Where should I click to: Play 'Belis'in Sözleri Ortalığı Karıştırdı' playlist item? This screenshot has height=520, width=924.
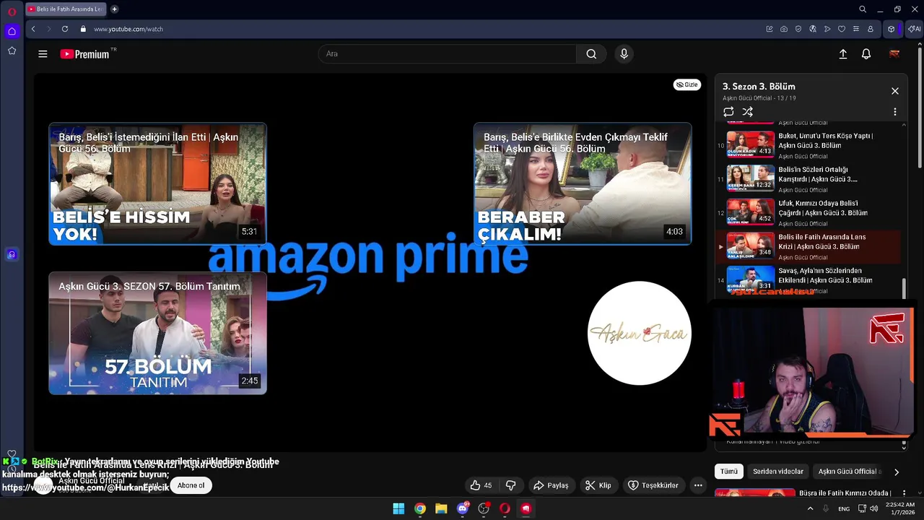click(808, 178)
